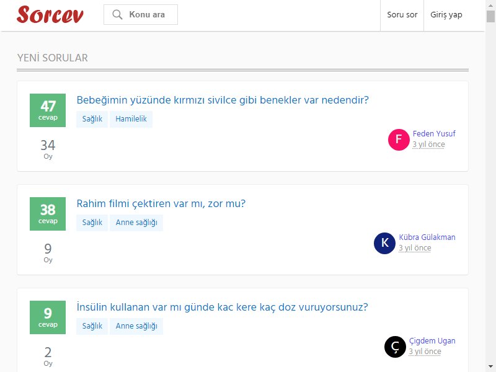
Task: Click 3 yıl önce under Feden Yusuf
Action: point(428,144)
